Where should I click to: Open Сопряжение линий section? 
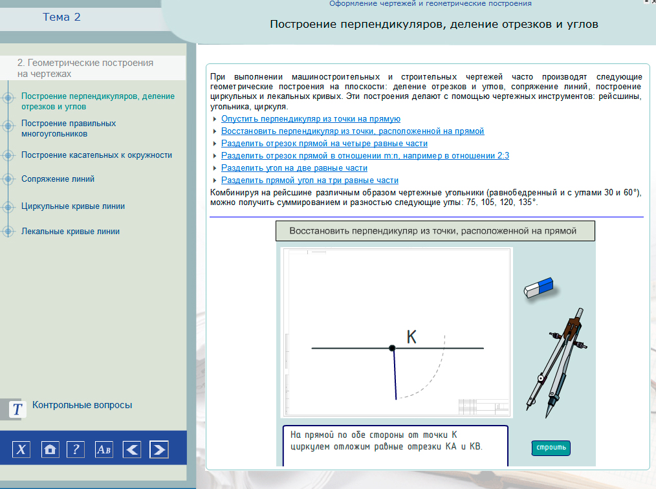pos(58,179)
